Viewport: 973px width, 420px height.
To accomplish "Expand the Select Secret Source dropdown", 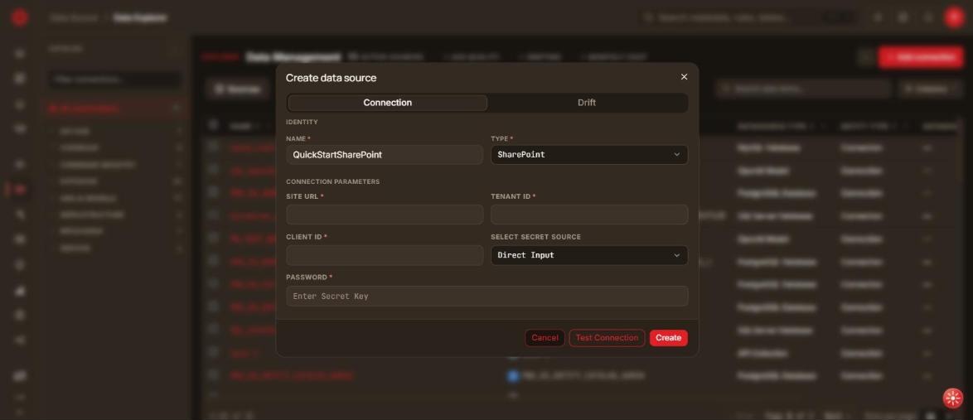I will click(x=589, y=255).
